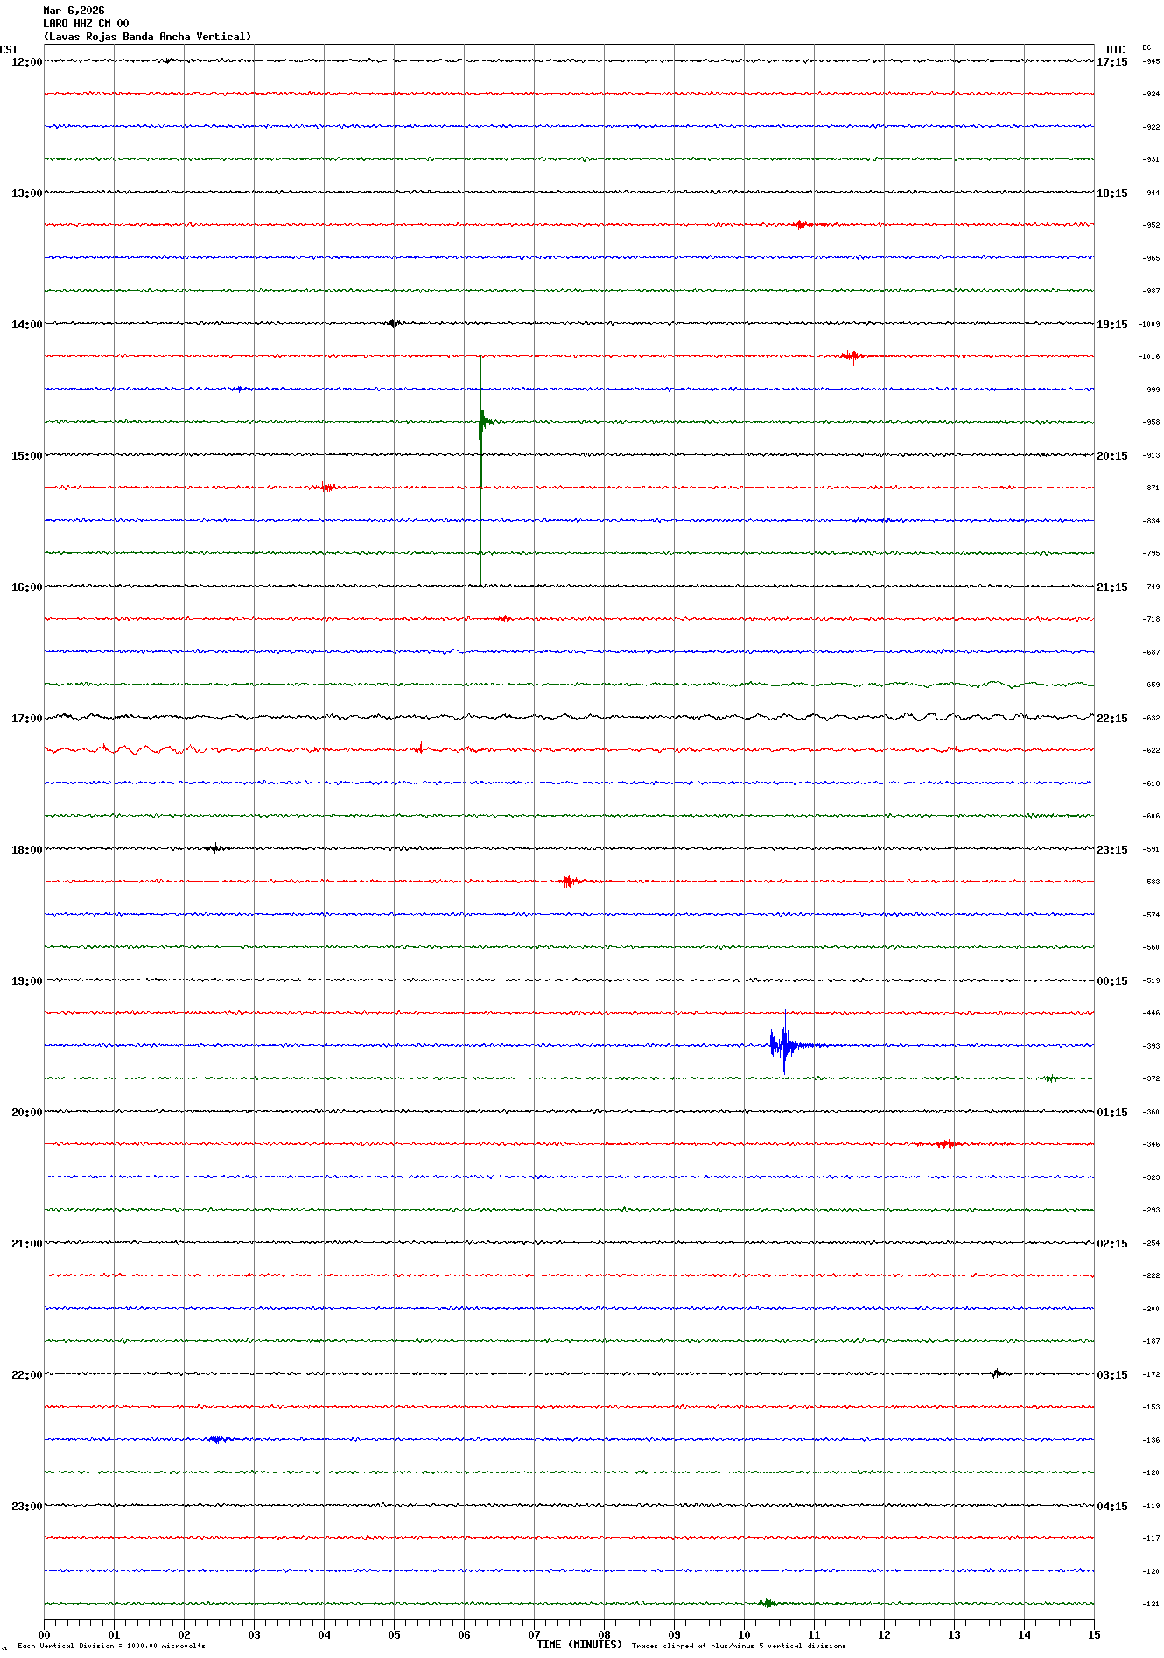Click the blue burst on the 22:30 trace

[x=217, y=1439]
